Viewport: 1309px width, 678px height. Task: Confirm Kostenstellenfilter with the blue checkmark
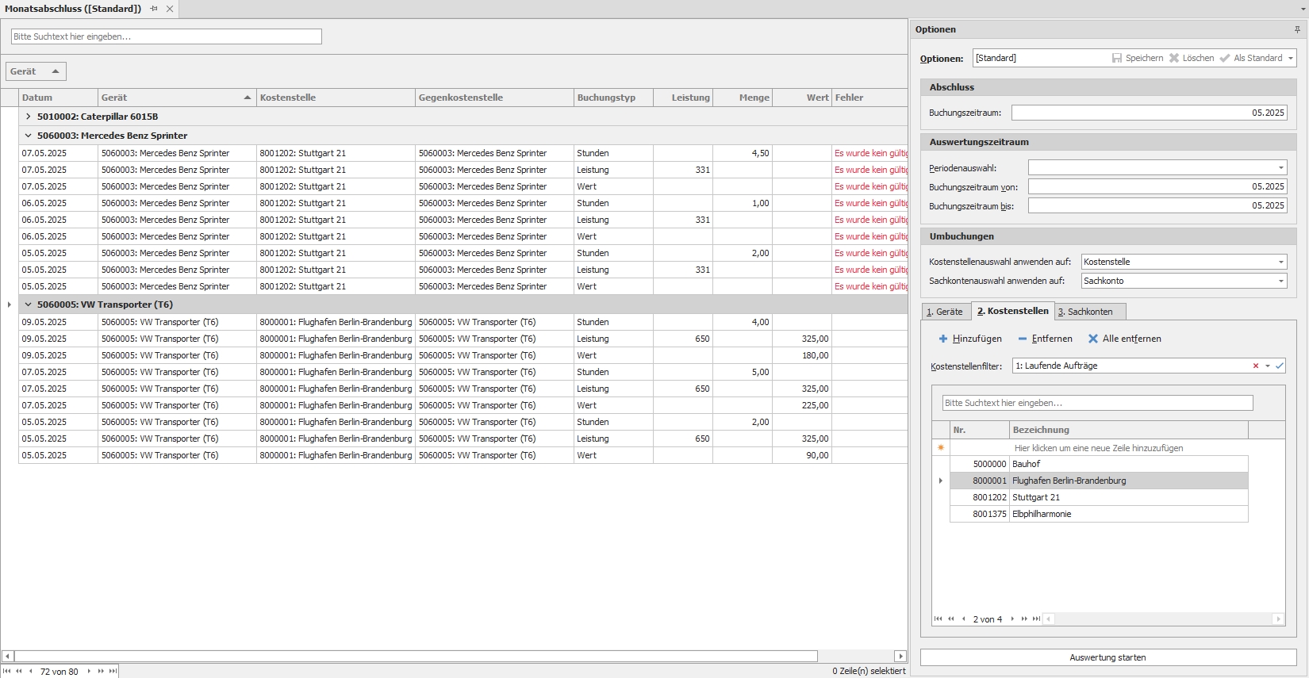pos(1279,366)
